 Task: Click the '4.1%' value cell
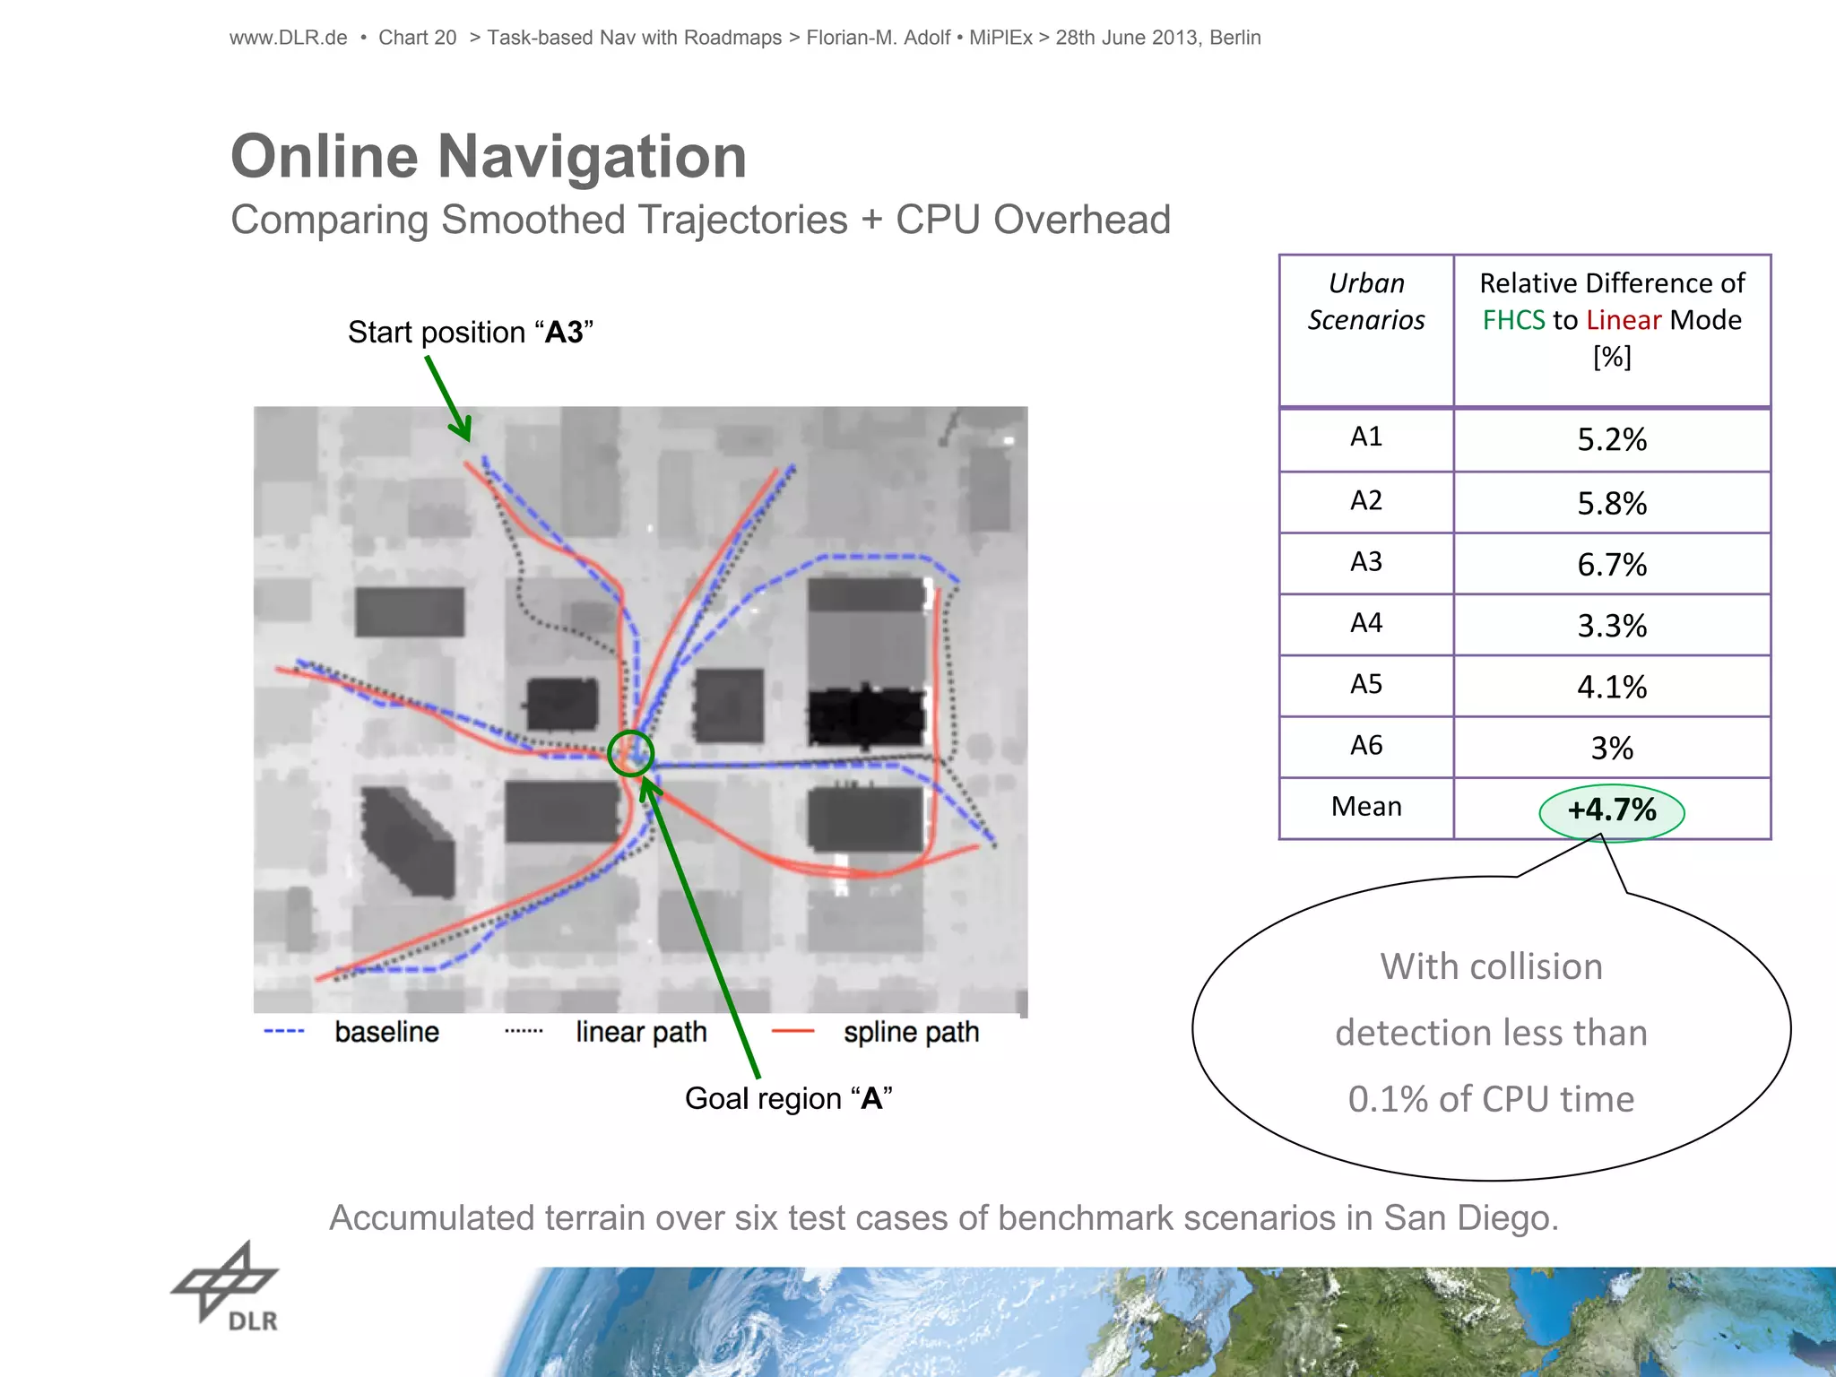pyautogui.click(x=1612, y=687)
